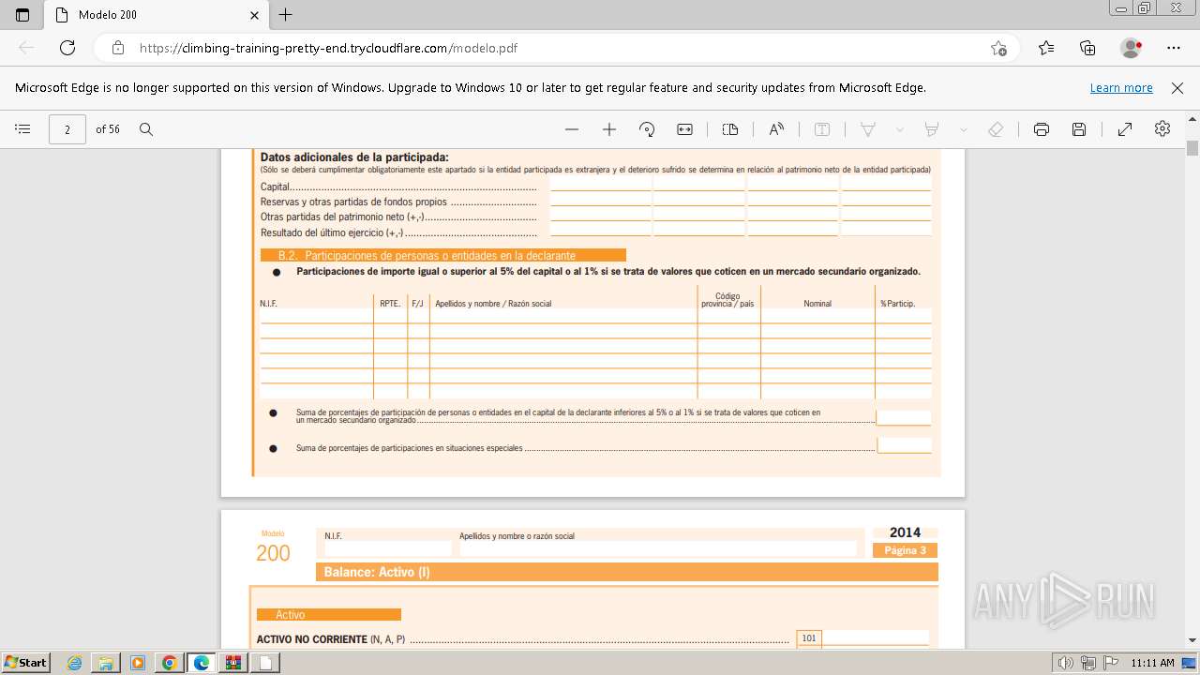Click the scrollbar down arrow
This screenshot has width=1200, height=675.
click(1192, 640)
